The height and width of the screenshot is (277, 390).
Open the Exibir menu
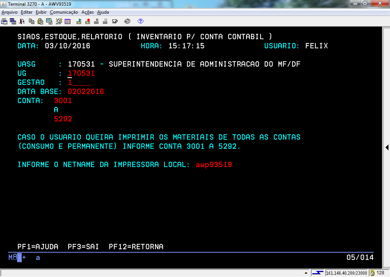click(x=41, y=12)
